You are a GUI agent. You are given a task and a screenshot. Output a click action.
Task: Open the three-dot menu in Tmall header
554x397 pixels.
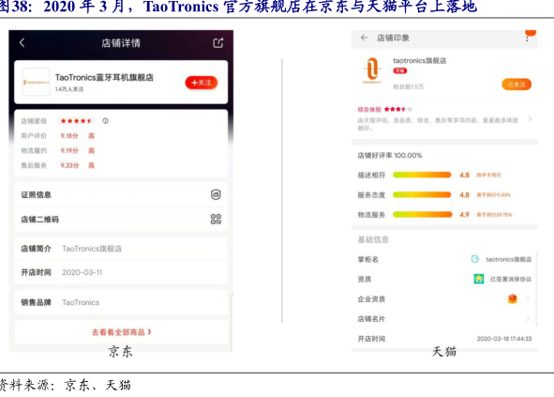(x=527, y=38)
